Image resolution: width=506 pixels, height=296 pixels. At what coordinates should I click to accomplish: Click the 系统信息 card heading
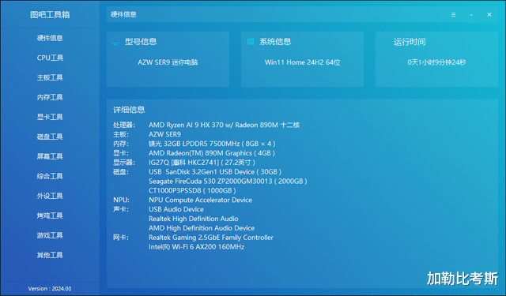pos(275,42)
